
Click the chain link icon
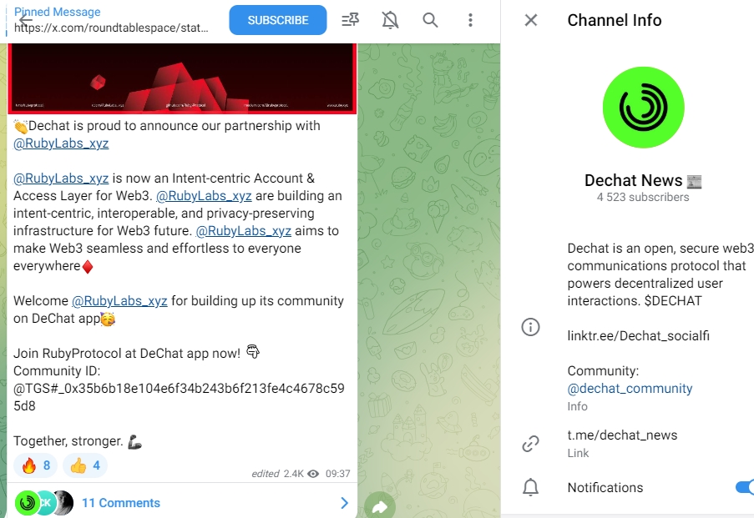click(530, 444)
